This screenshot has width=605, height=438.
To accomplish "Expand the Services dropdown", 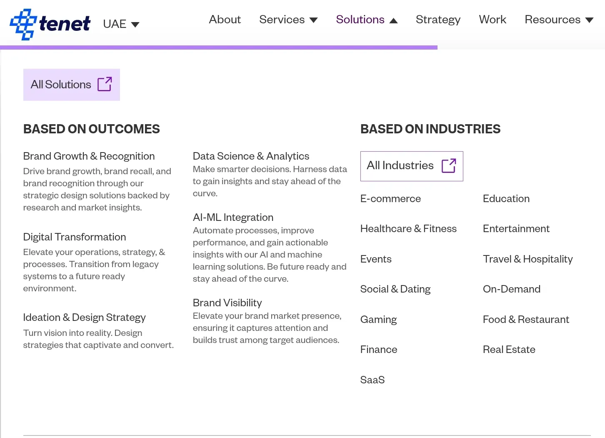I will [x=288, y=20].
